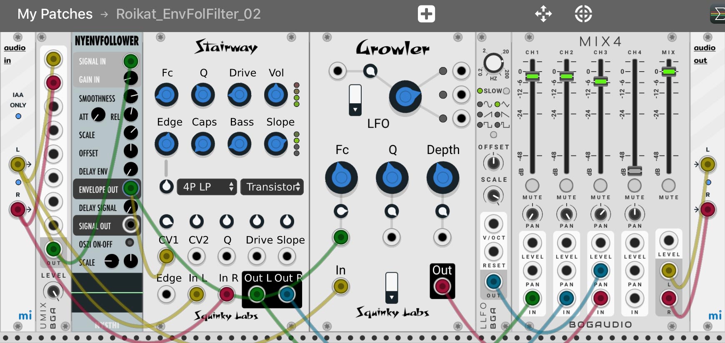Image resolution: width=725 pixels, height=343 pixels.
Task: Tap the Stairway Edge input jack
Action: [167, 294]
